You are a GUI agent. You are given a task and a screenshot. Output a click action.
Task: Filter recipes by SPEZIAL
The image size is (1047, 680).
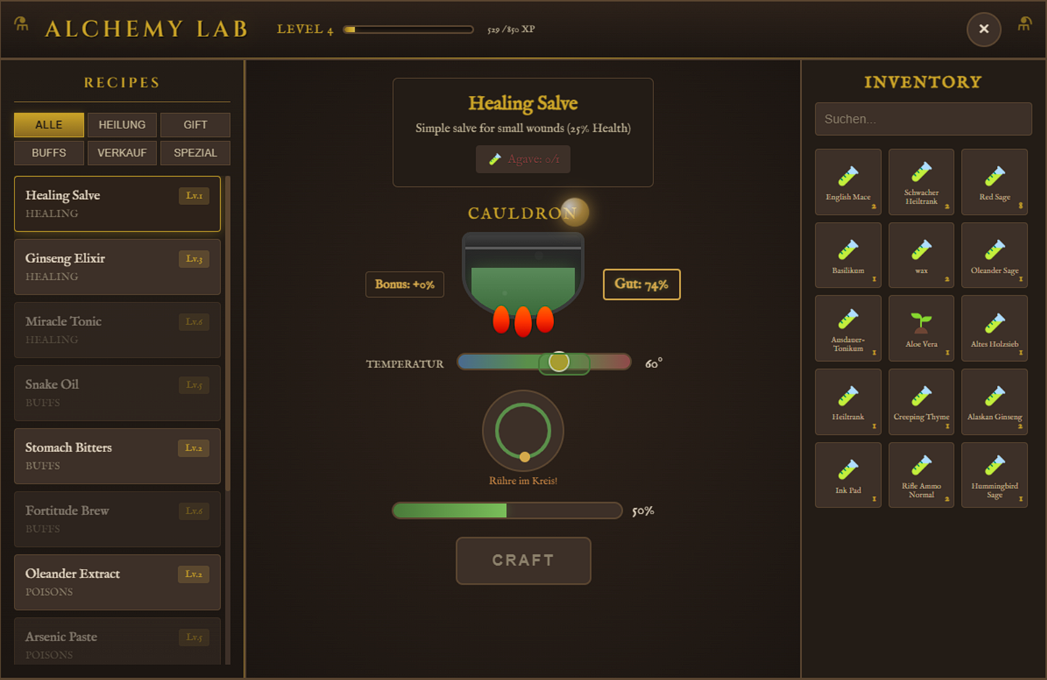click(x=195, y=153)
